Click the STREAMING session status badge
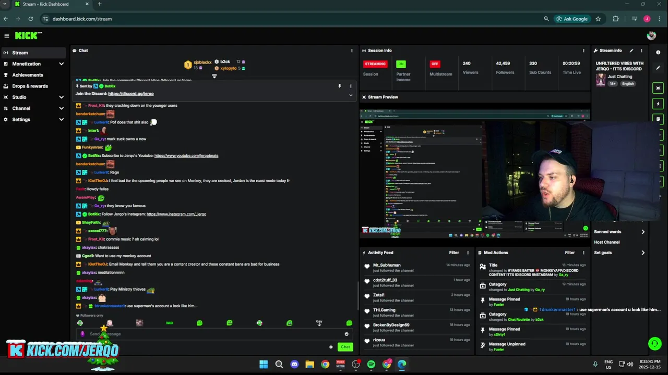The height and width of the screenshot is (375, 668). 375,64
